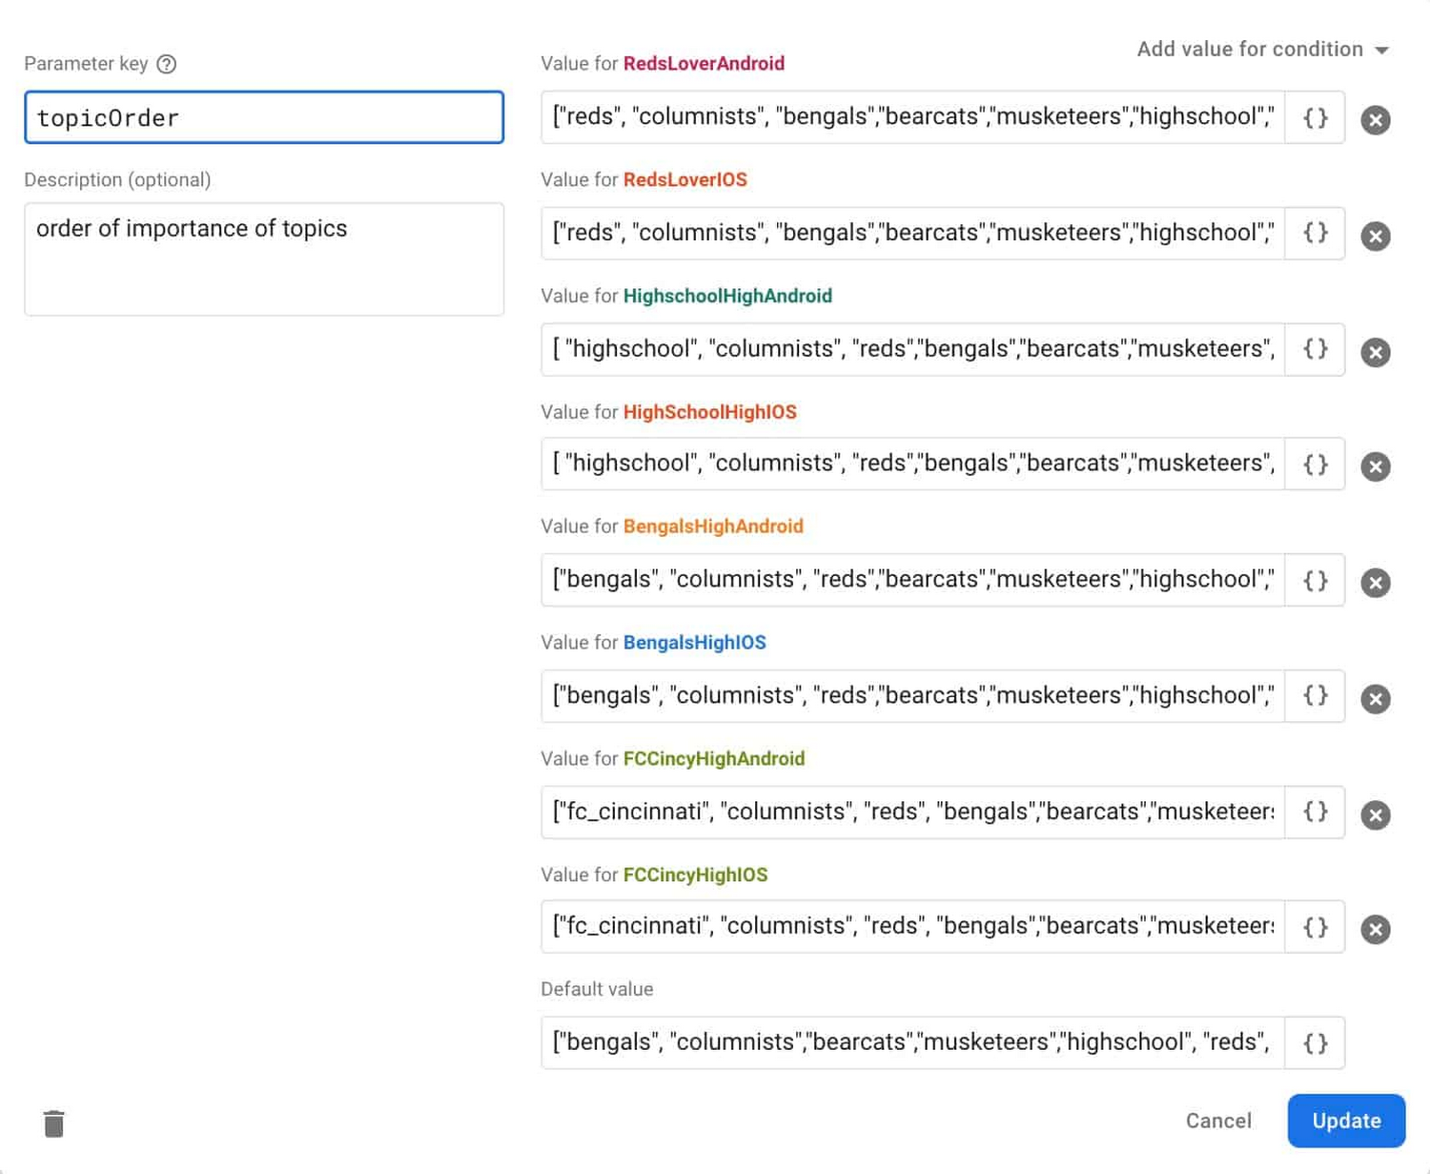Click the Parameter key help icon

(167, 64)
